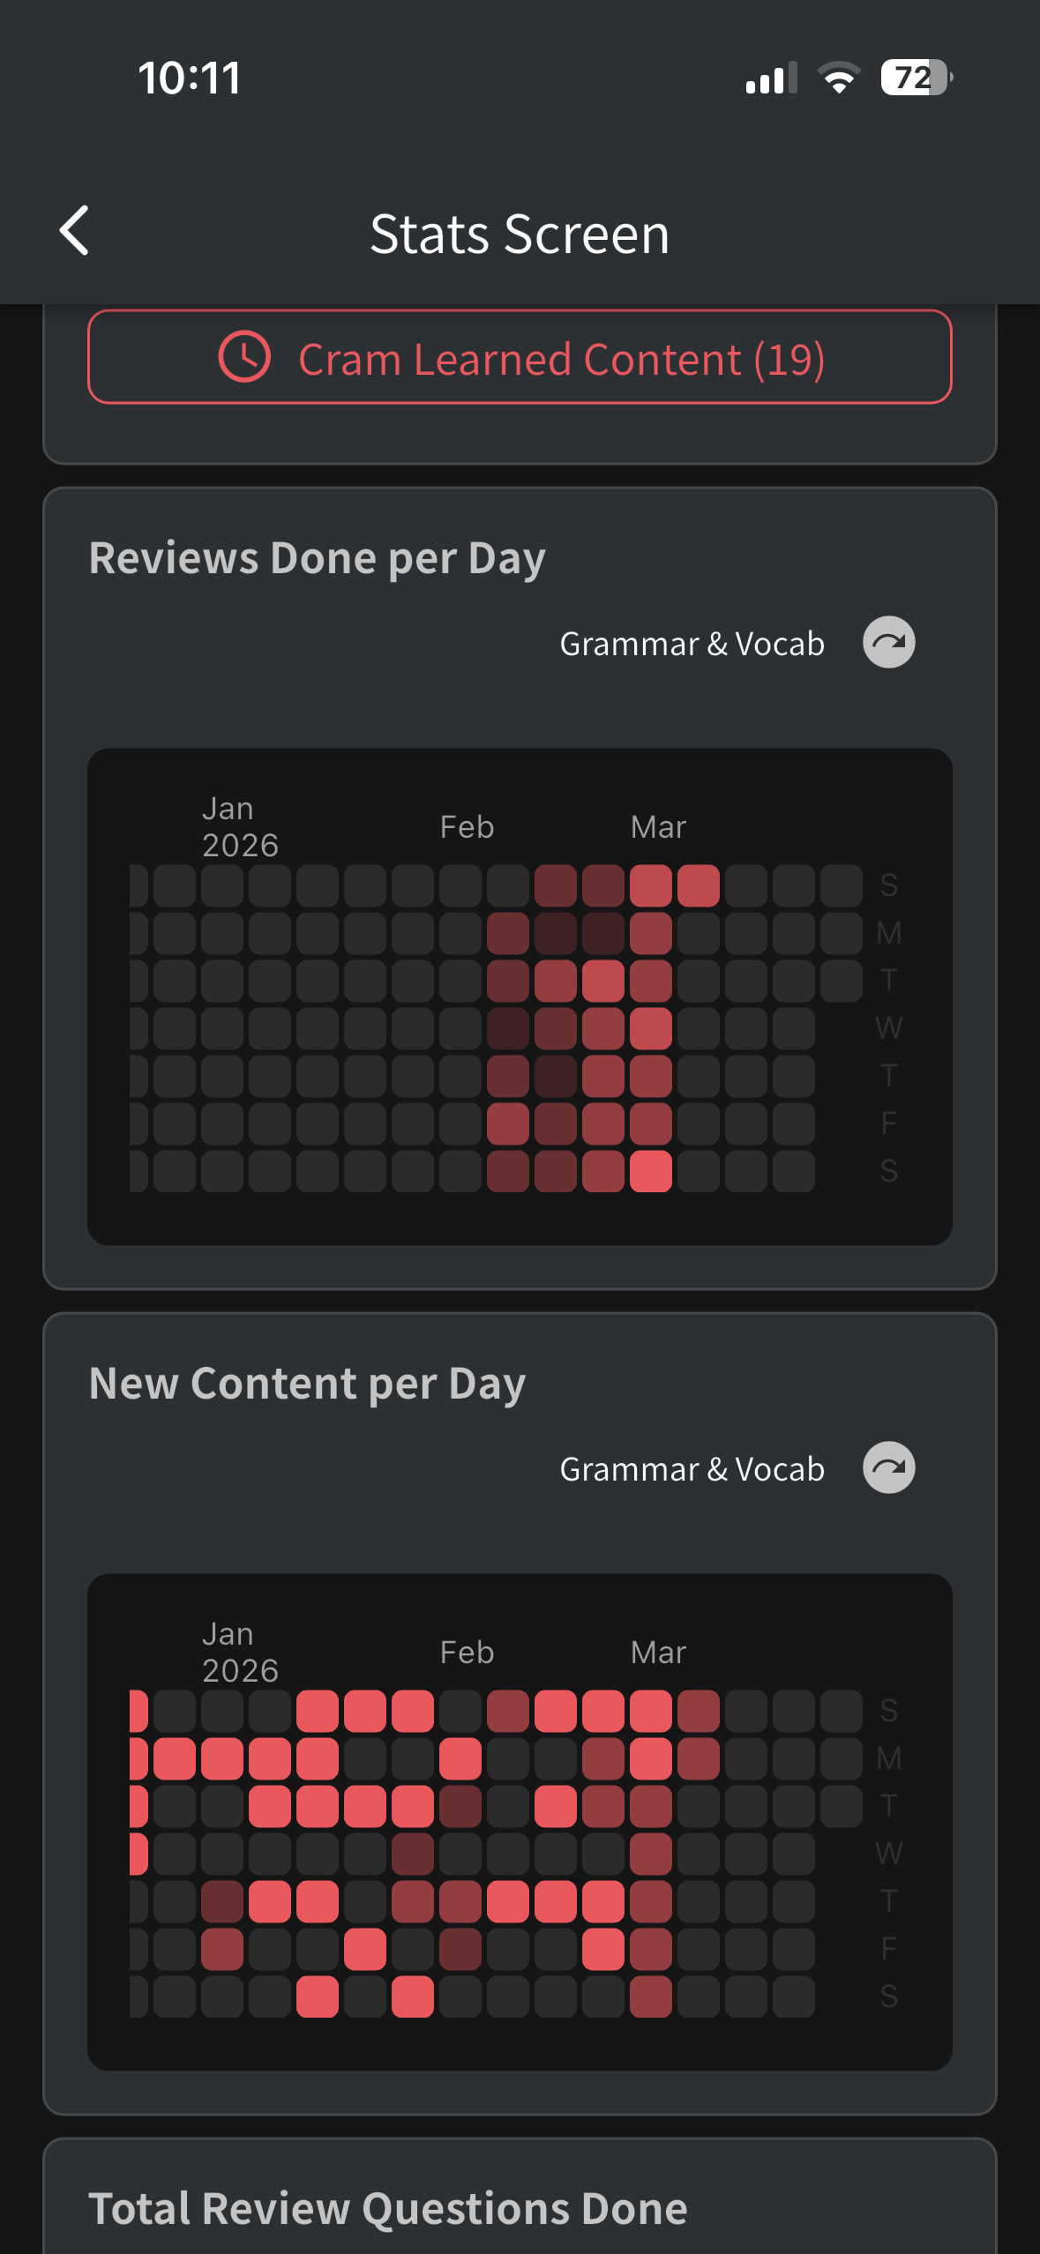Tap the Feb label in Reviews heatmap
Viewport: 1040px width, 2254px height.
(x=467, y=827)
